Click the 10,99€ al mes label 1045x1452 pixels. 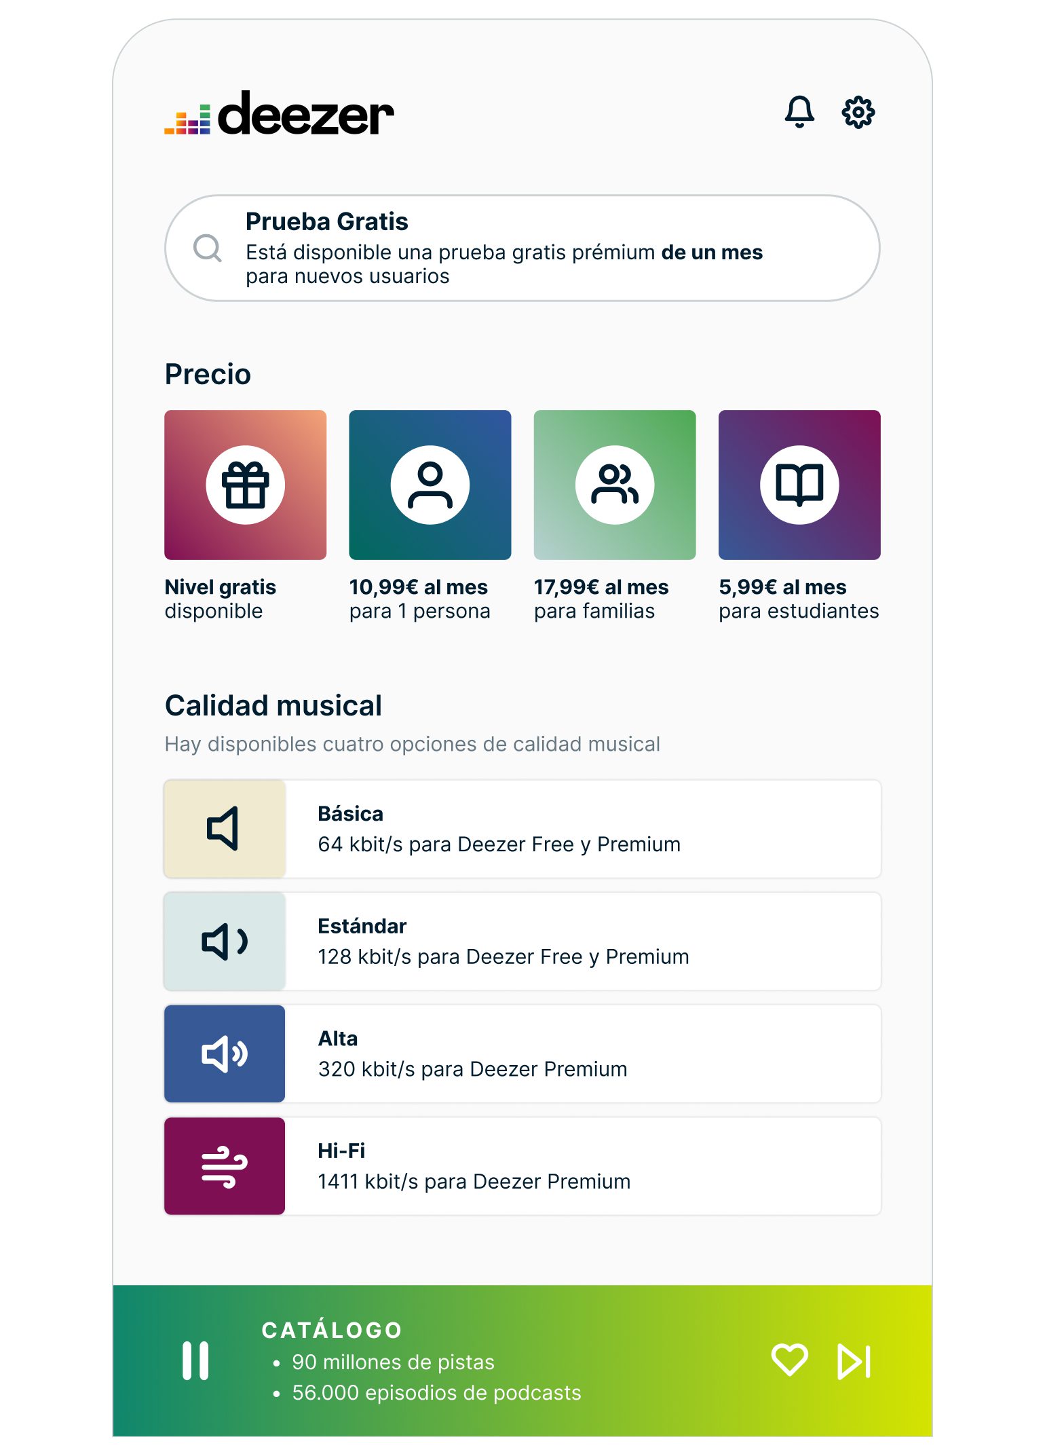(x=419, y=587)
